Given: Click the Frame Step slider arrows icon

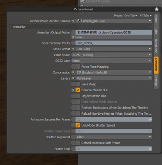Looking at the screenshot, I should tap(150, 149).
